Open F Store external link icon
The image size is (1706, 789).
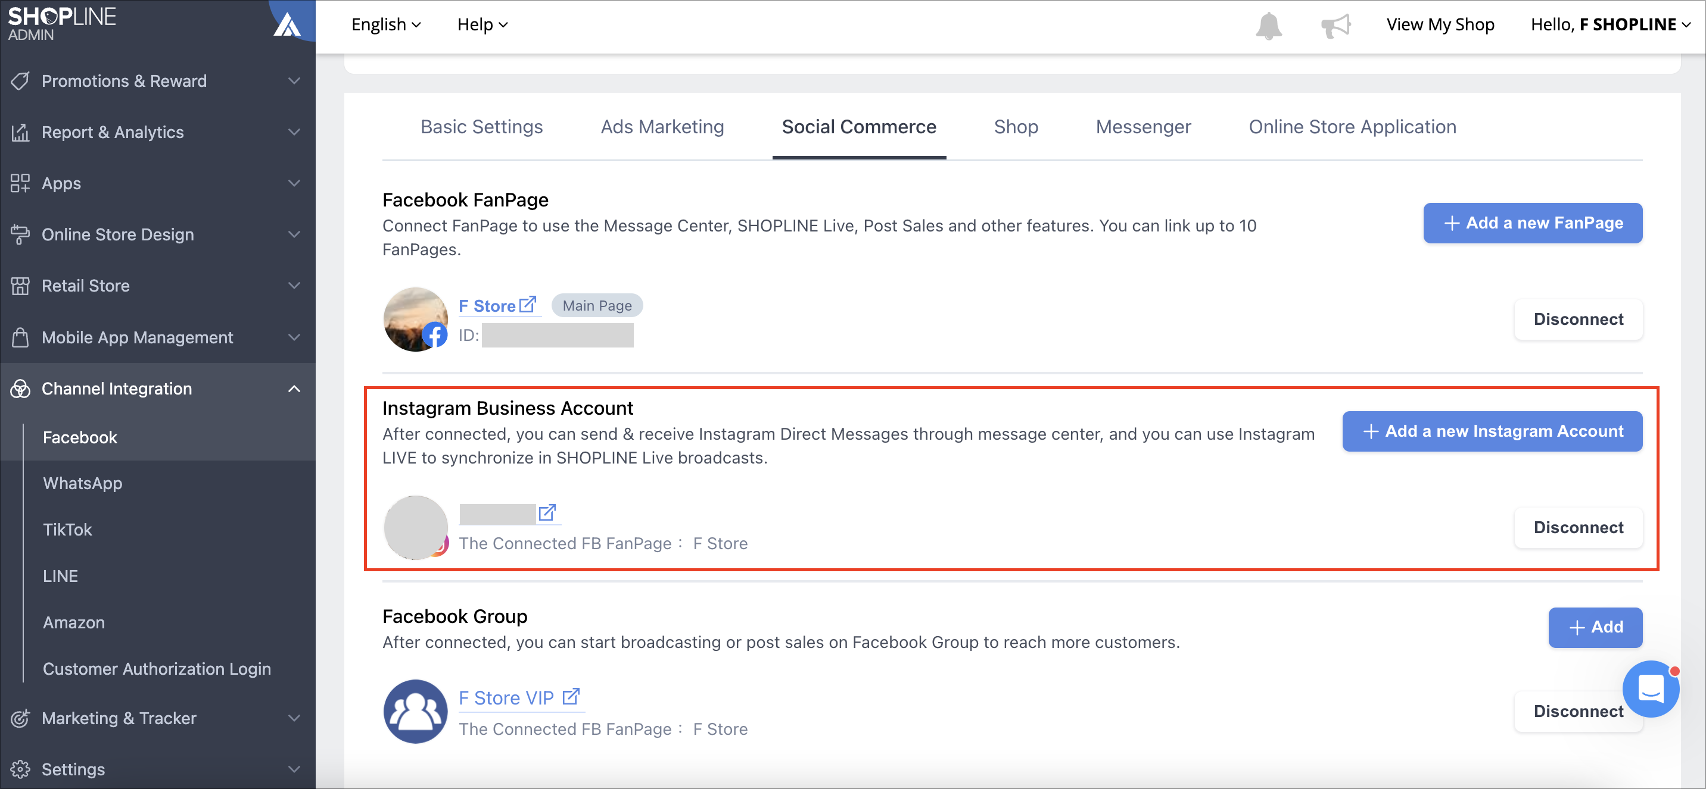point(527,304)
